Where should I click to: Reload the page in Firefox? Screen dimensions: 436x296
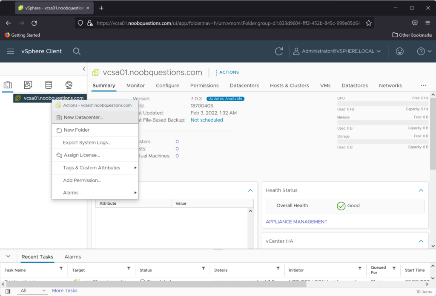tap(34, 23)
